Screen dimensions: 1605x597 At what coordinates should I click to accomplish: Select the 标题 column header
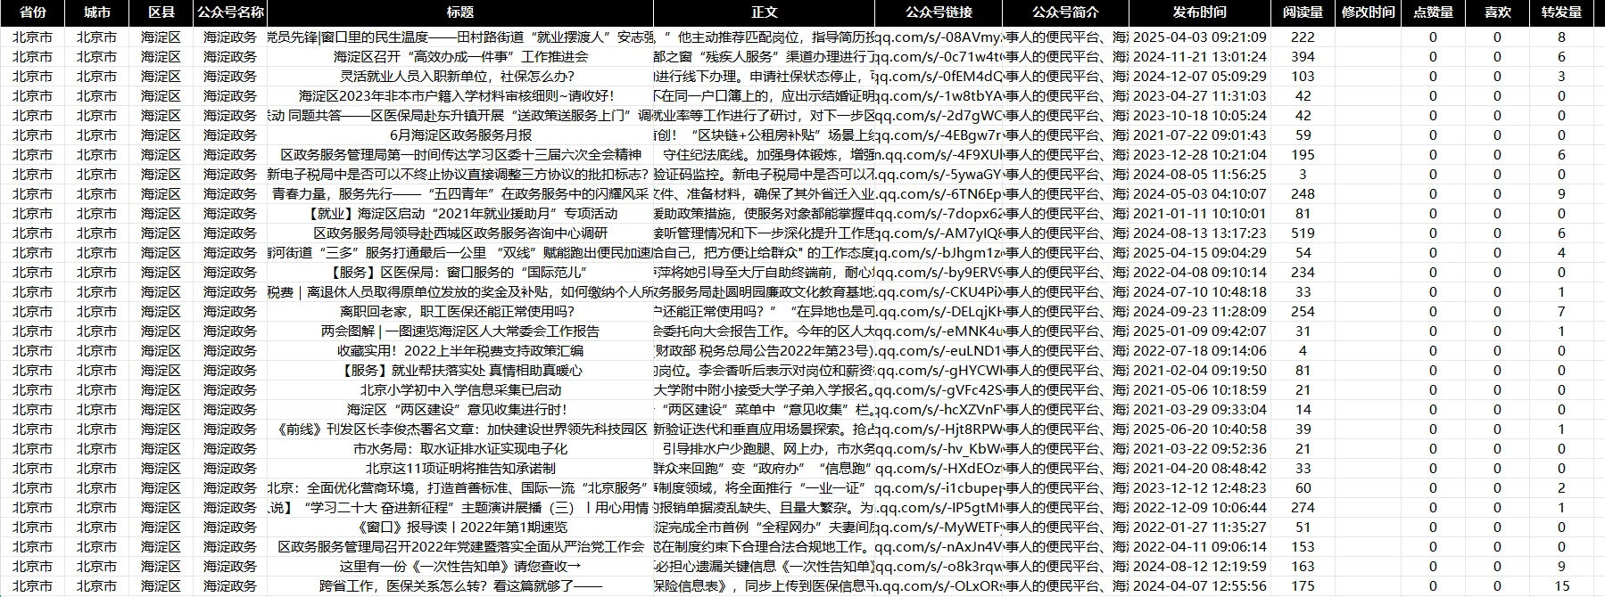[460, 12]
